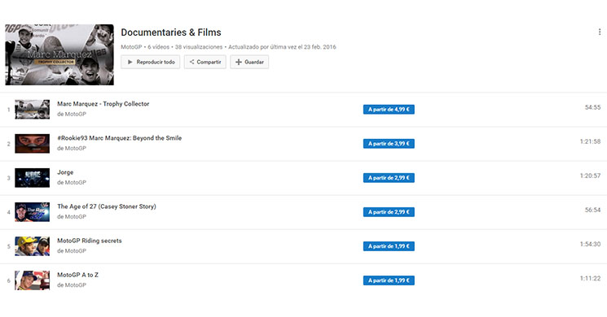
Task: Click thumbnail of MotoGP Riding secrets
Action: [32, 246]
